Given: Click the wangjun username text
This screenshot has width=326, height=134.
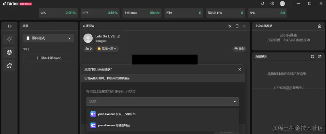Looking at the screenshot, I should pyautogui.click(x=101, y=41).
